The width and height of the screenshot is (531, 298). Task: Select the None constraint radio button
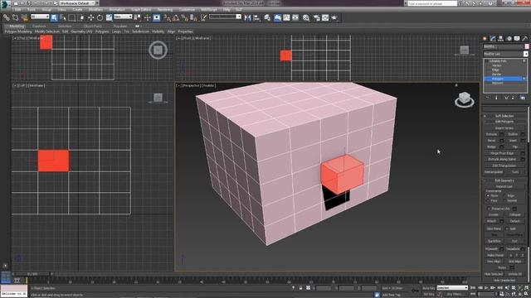click(x=488, y=195)
